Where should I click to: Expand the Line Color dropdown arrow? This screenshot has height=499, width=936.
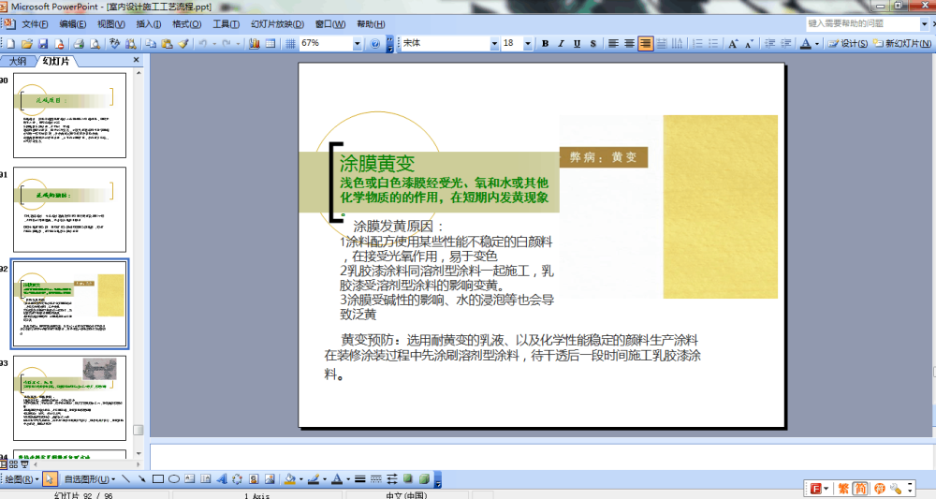(x=325, y=478)
